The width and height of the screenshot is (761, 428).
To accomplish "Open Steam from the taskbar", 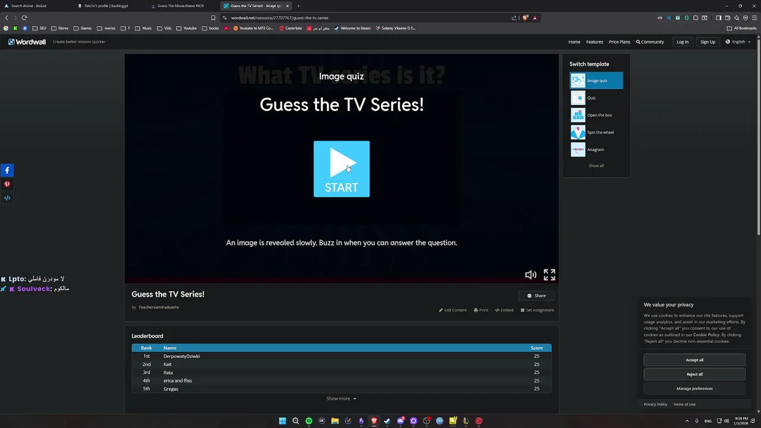I will (387, 421).
